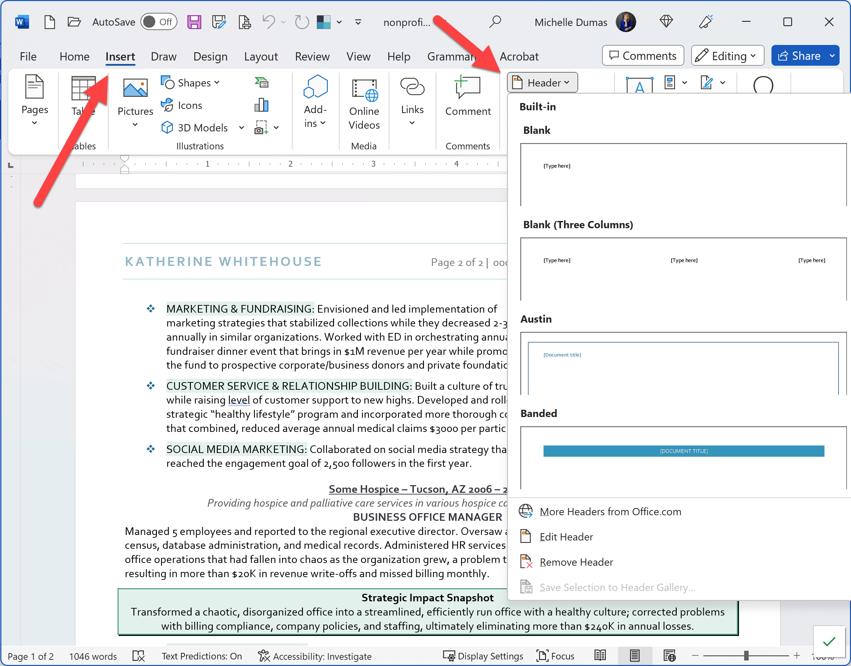Click Remove Header option

(x=576, y=562)
